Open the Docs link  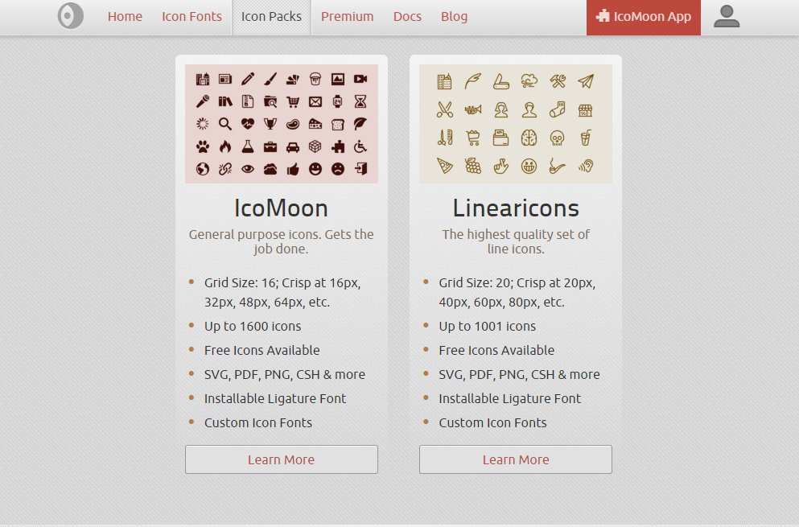point(407,17)
